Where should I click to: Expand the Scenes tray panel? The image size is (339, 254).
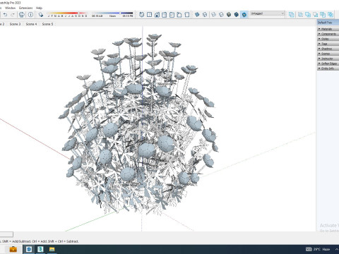click(x=328, y=54)
